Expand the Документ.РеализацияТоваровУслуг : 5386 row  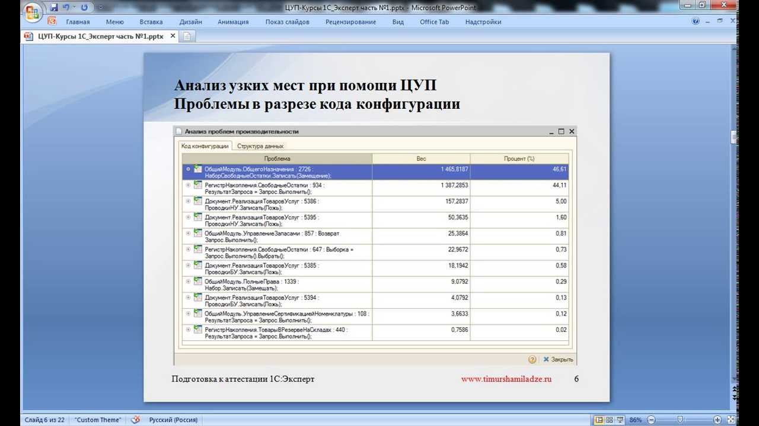click(x=189, y=201)
